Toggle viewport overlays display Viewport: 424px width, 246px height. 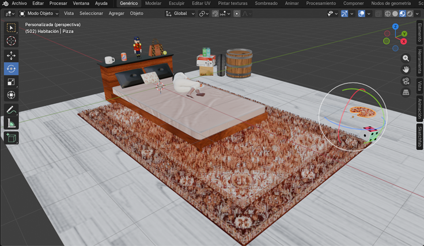(361, 13)
